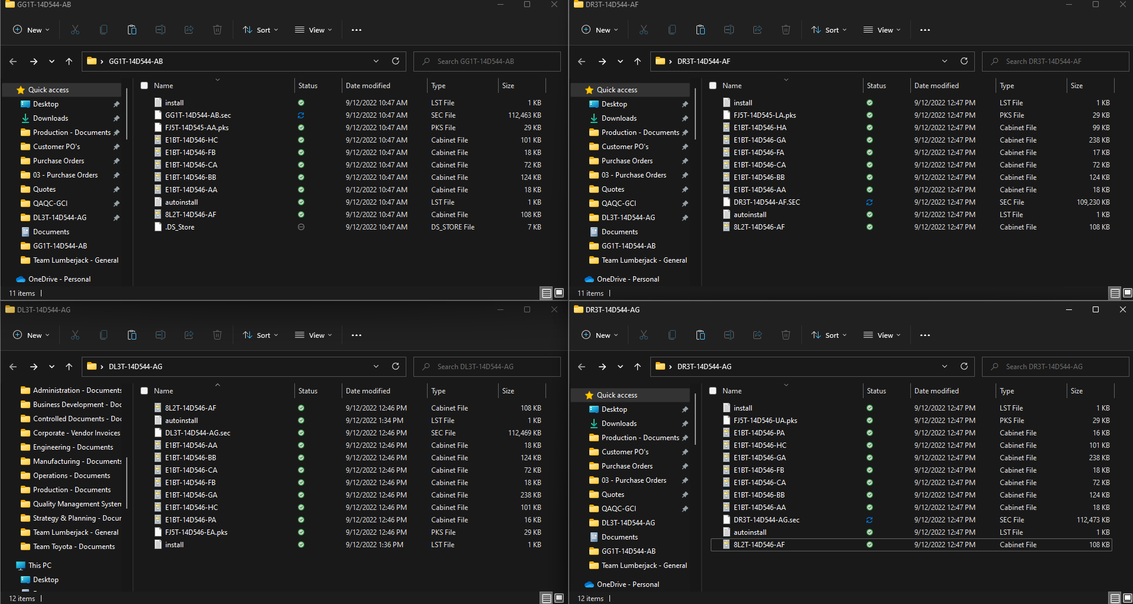Open the See more (...) menu in the DL3T-14D544-AG window

(x=357, y=335)
